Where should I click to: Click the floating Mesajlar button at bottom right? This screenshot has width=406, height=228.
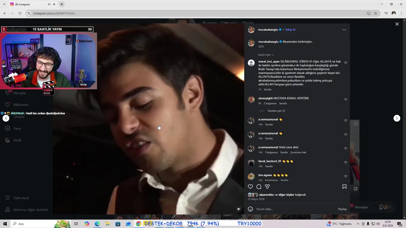pos(370,207)
